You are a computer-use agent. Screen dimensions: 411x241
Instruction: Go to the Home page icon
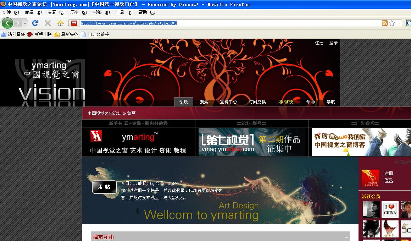tap(61, 23)
